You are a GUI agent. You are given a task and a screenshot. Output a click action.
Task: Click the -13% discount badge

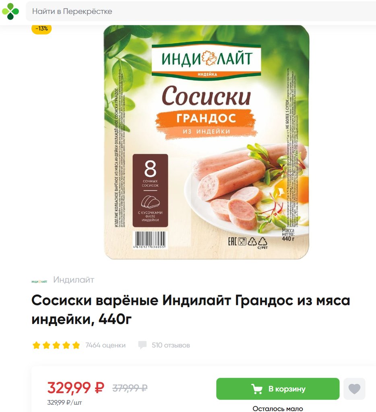pyautogui.click(x=41, y=29)
